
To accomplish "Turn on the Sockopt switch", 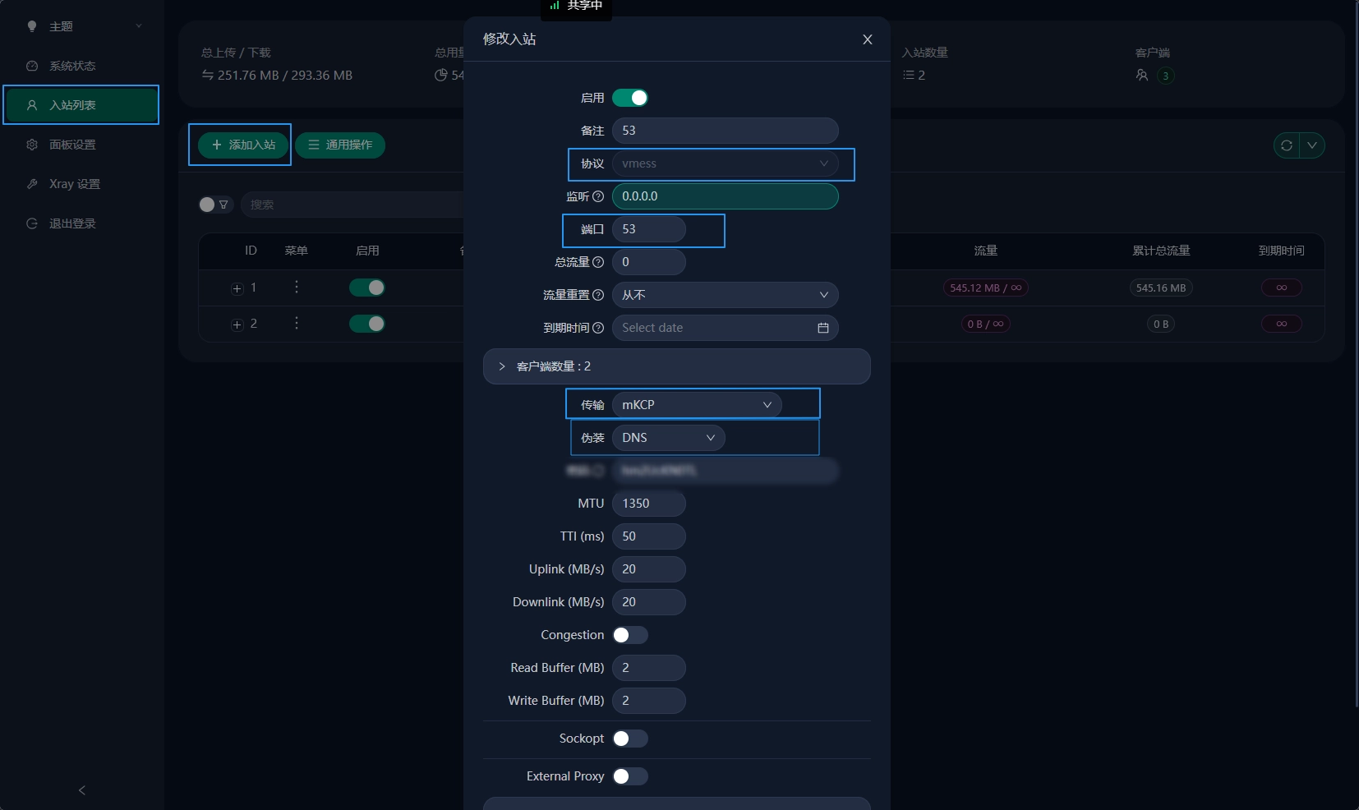I will click(630, 739).
